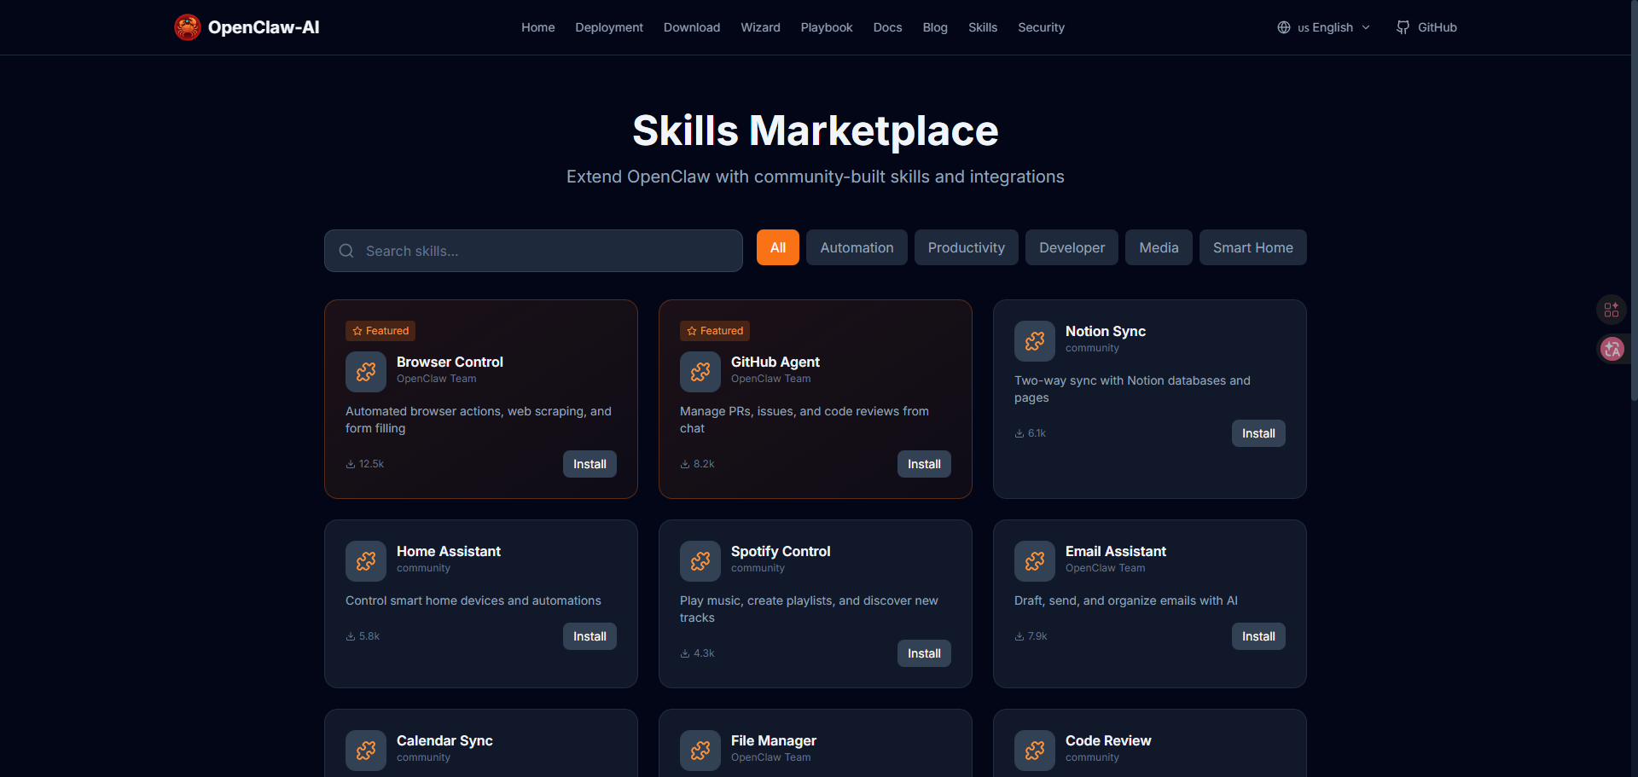1638x777 pixels.
Task: Click the translate extension icon at right edge
Action: point(1612,349)
